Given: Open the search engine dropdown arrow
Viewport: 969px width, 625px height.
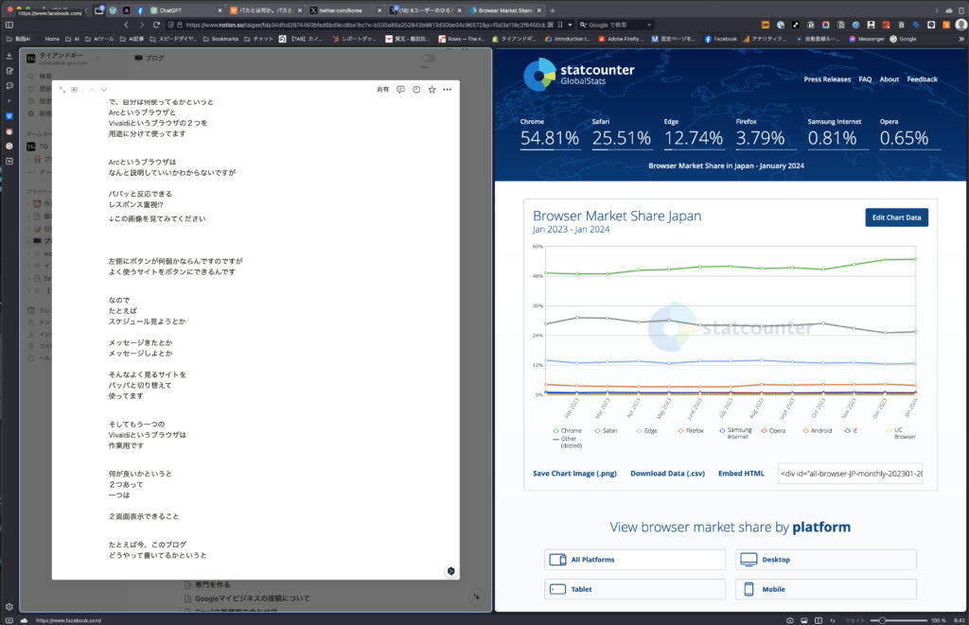Looking at the screenshot, I should point(649,25).
